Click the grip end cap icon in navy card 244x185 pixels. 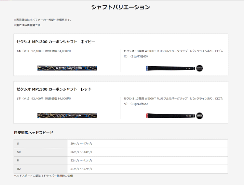[x=199, y=68]
